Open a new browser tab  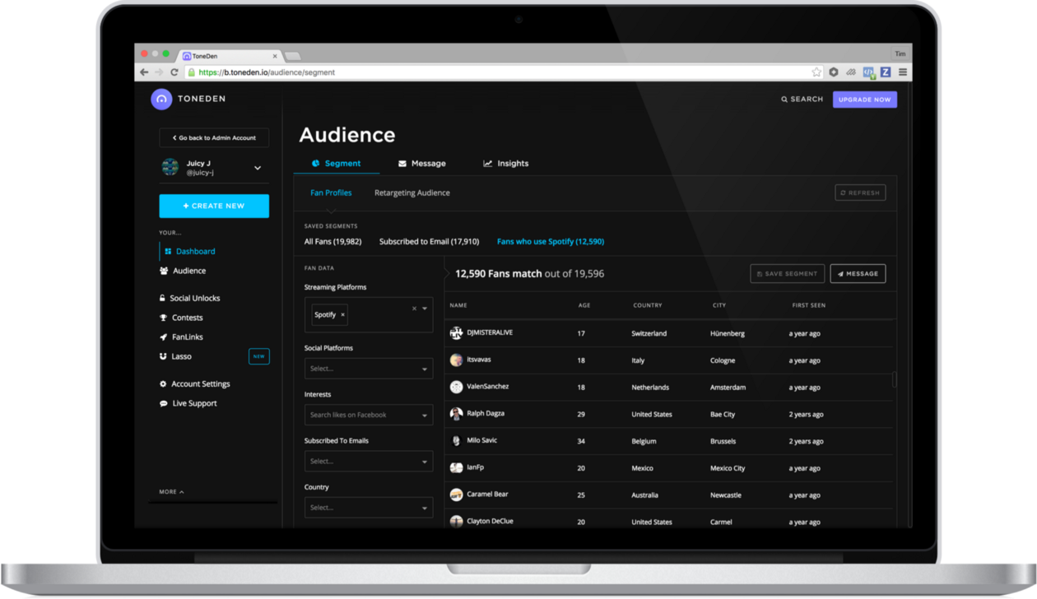pyautogui.click(x=293, y=57)
